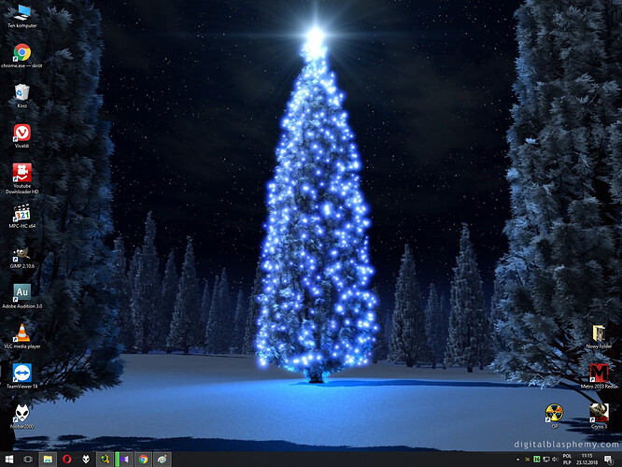Open File Explorer from the taskbar
Viewport: 622px width, 467px height.
[47, 460]
